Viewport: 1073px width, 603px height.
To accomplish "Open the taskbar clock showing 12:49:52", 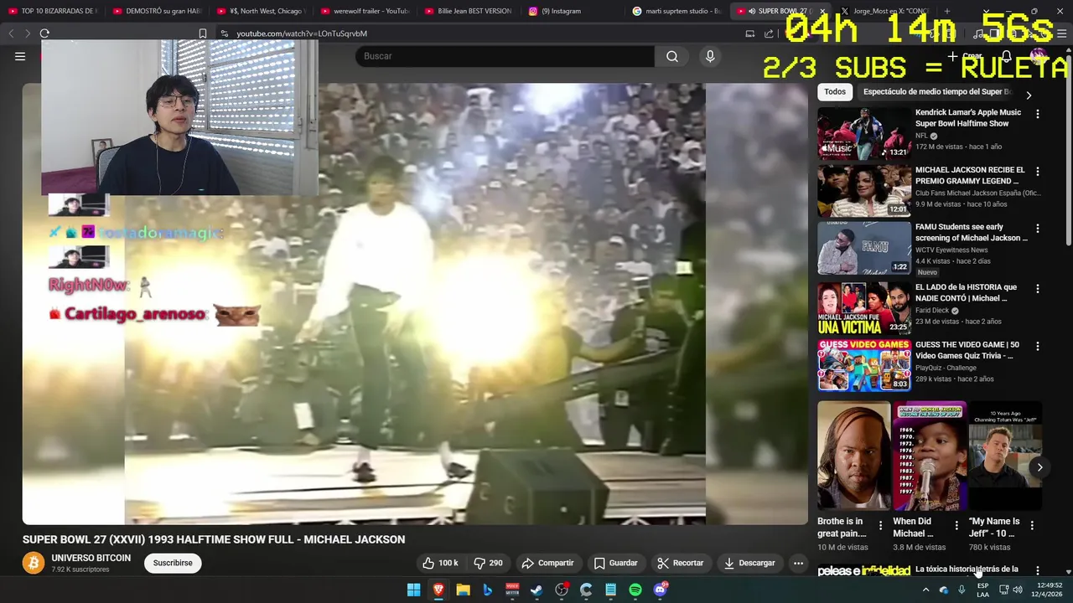I will coord(1049,590).
